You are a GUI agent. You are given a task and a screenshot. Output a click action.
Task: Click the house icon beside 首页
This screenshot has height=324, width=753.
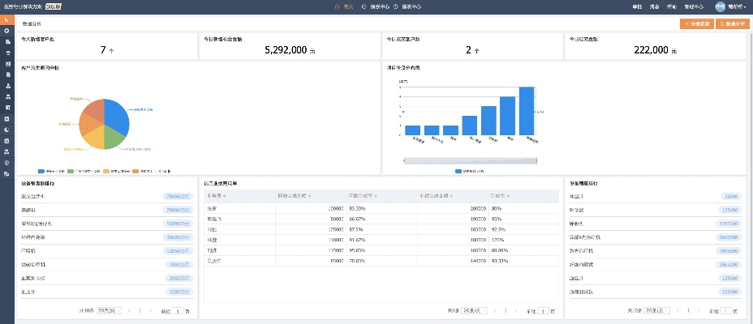(337, 6)
